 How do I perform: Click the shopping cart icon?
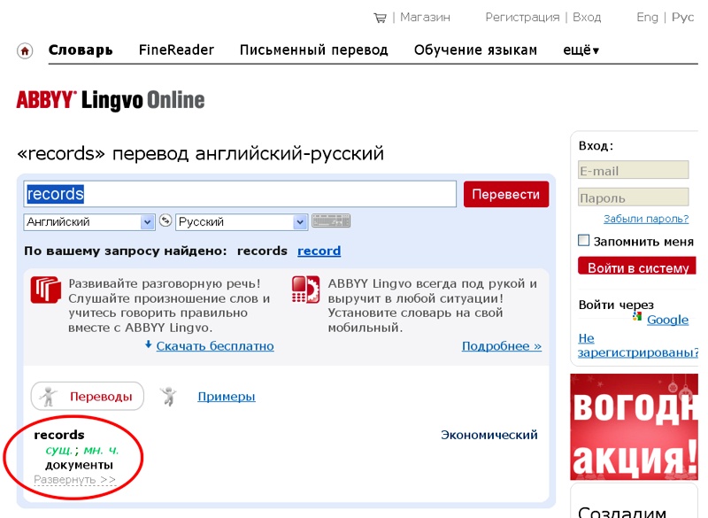[x=381, y=18]
